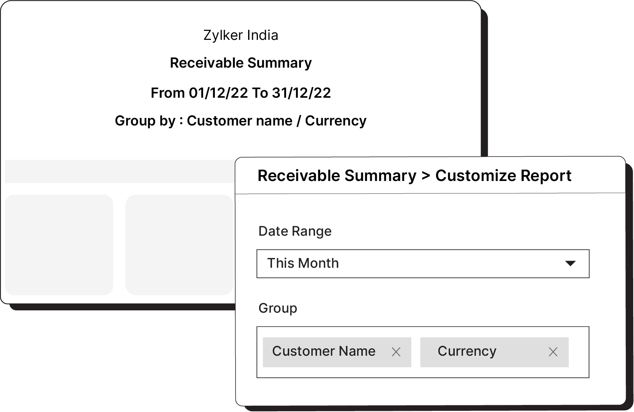Select the Customer Name chip label
Screen dimensions: 634x412
[324, 351]
